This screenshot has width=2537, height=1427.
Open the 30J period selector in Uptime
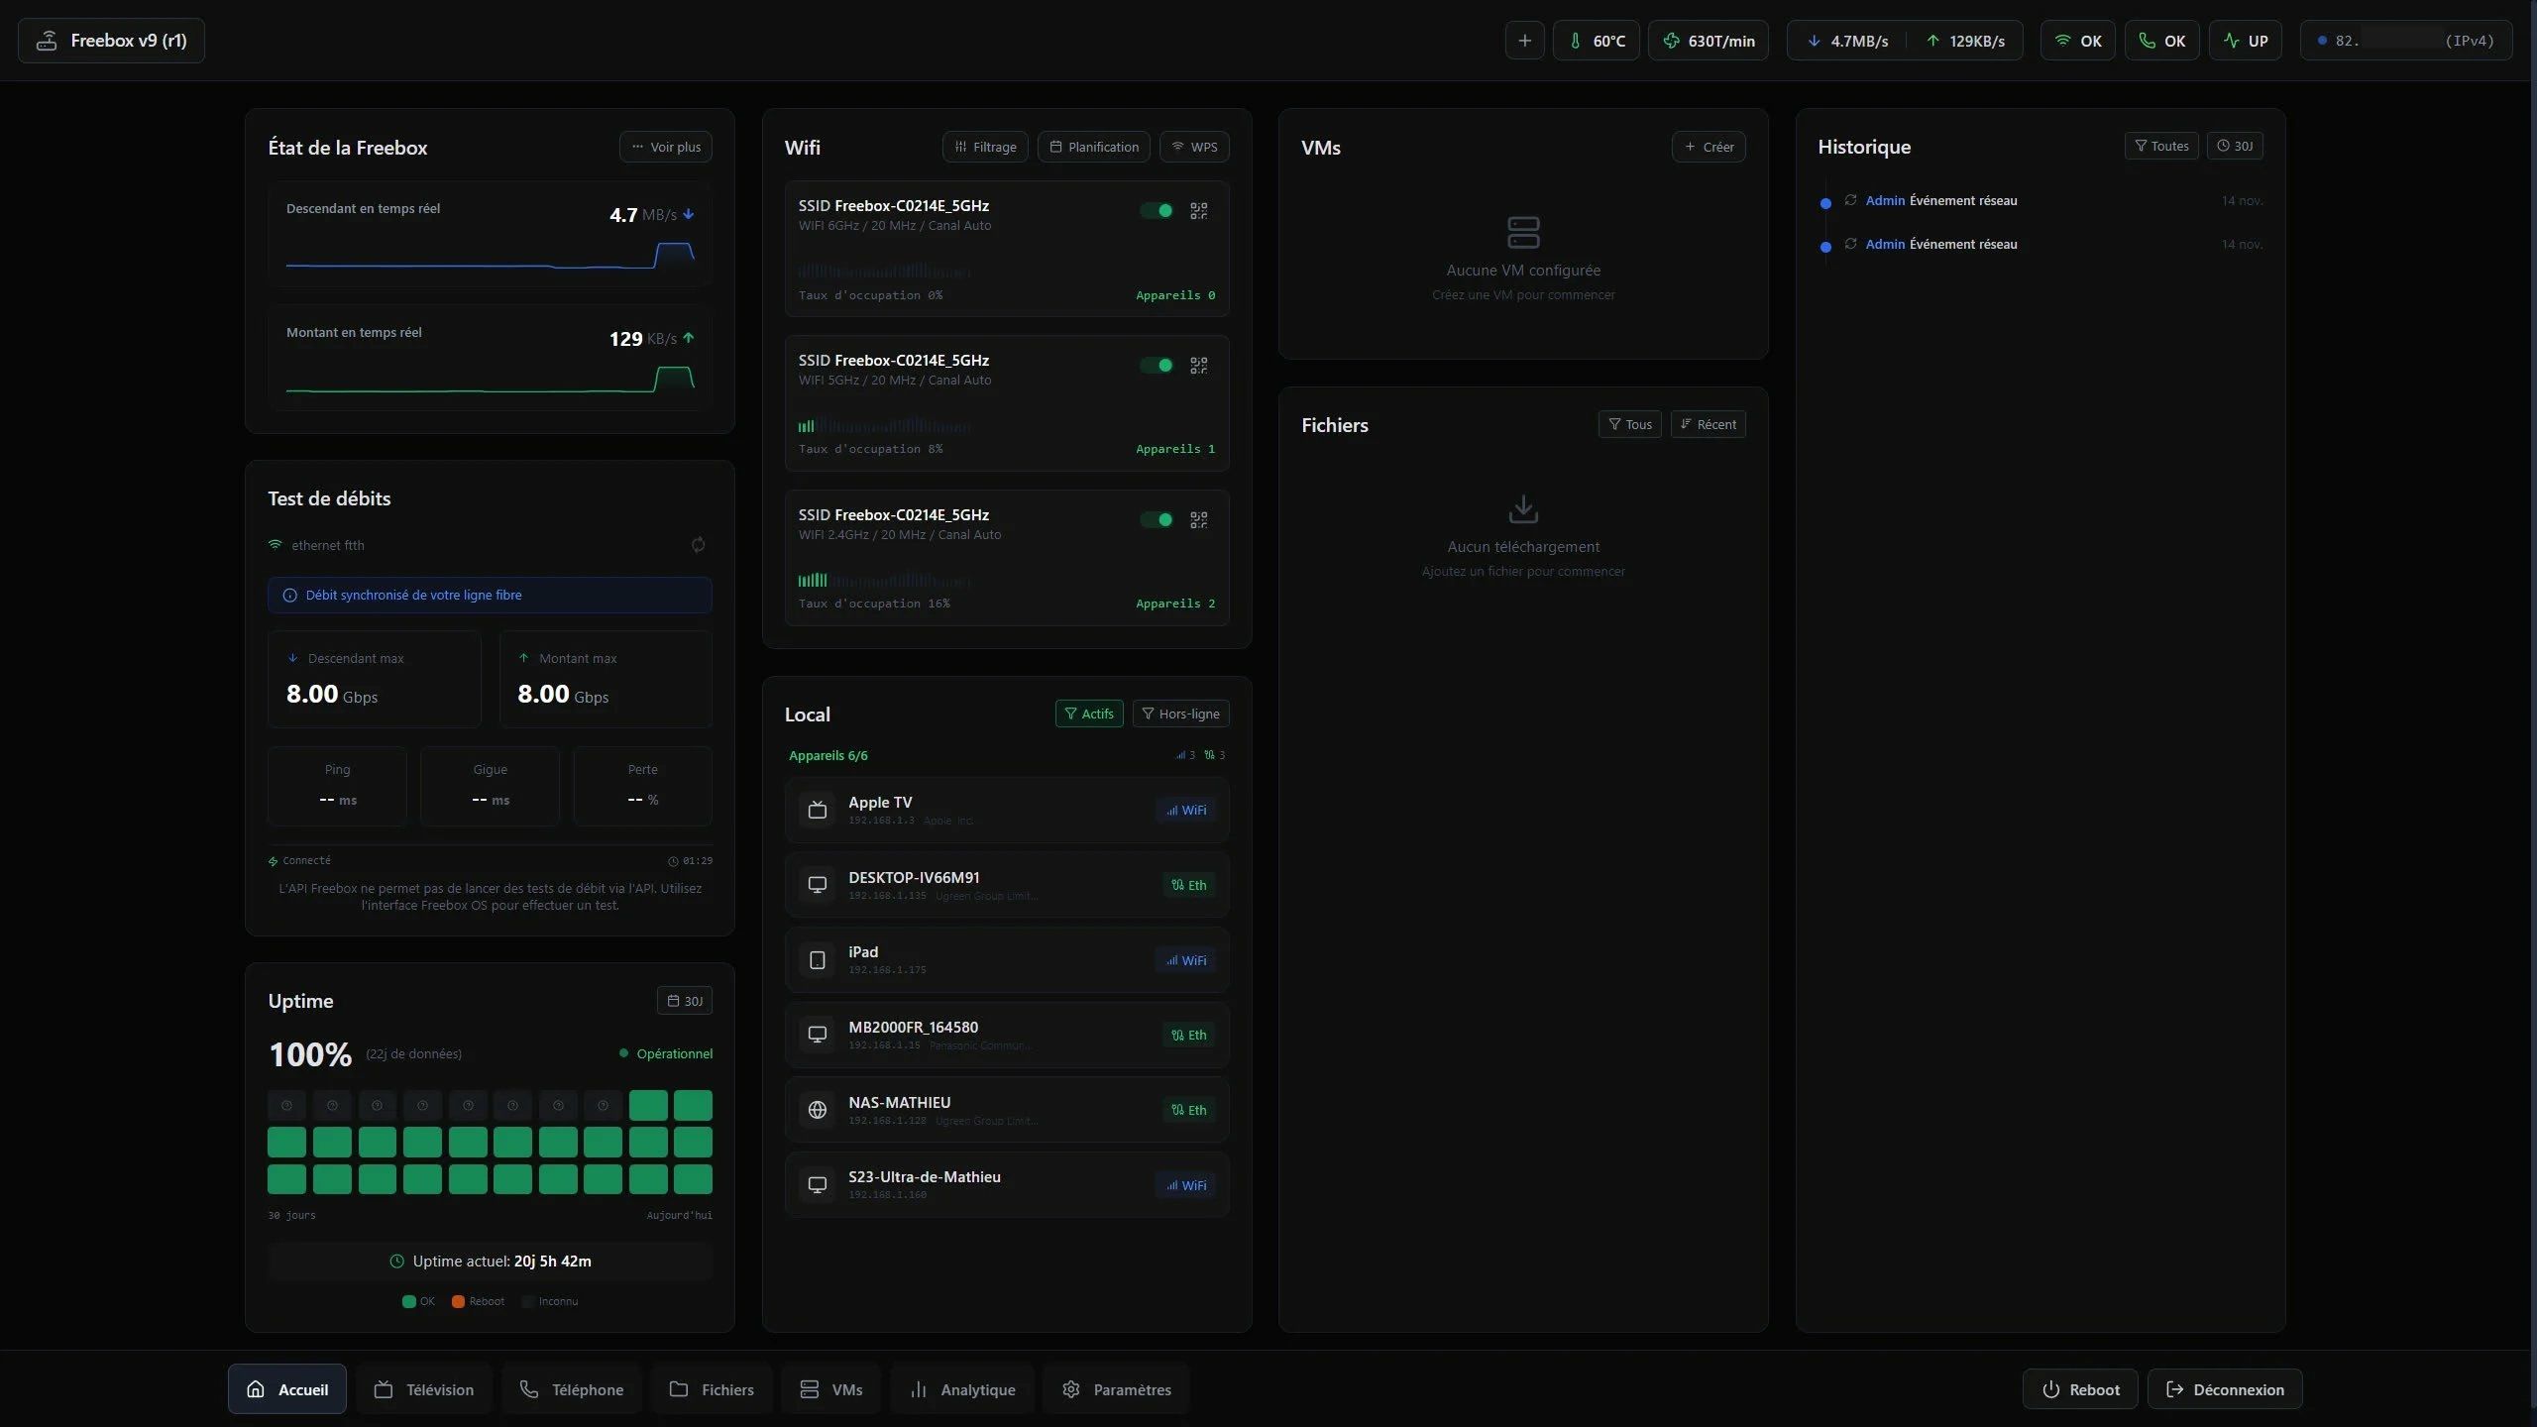(684, 1000)
